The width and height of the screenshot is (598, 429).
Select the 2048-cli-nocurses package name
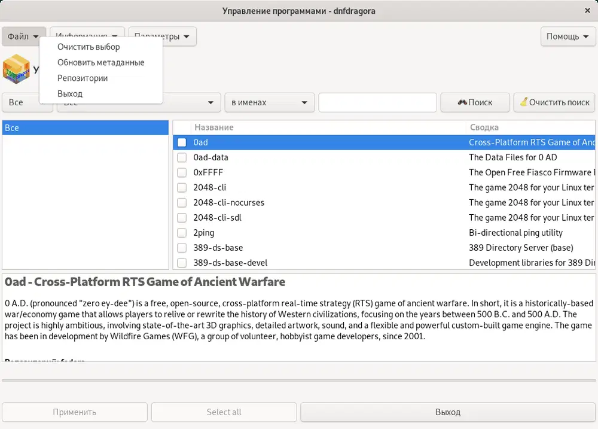point(228,203)
